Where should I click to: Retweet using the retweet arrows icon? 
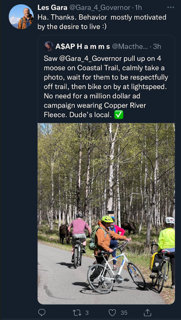78,313
